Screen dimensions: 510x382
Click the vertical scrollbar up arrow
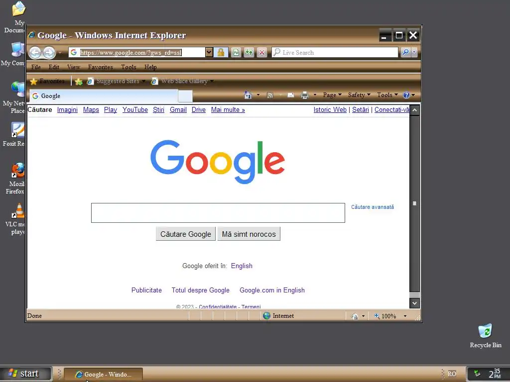[x=414, y=110]
